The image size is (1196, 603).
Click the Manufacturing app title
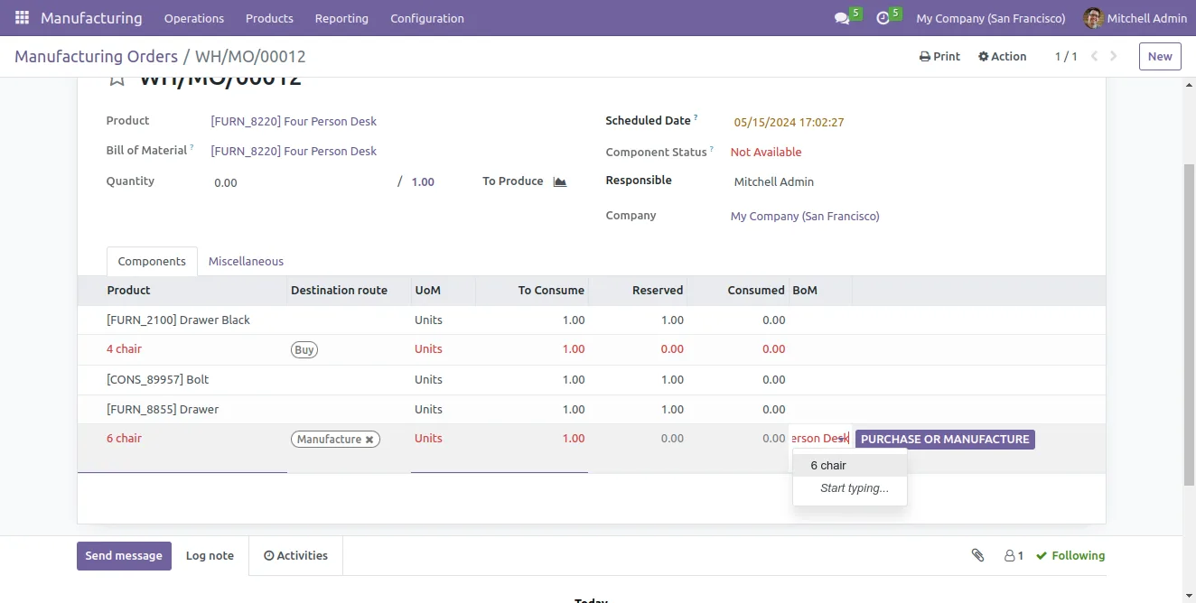[91, 18]
